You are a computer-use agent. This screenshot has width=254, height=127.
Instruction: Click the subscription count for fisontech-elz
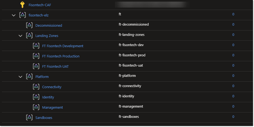coord(233,14)
